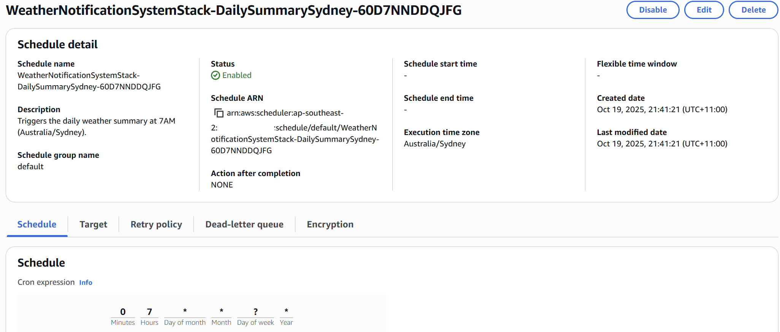Go to the Encryption tab
The image size is (780, 332).
[x=330, y=224]
